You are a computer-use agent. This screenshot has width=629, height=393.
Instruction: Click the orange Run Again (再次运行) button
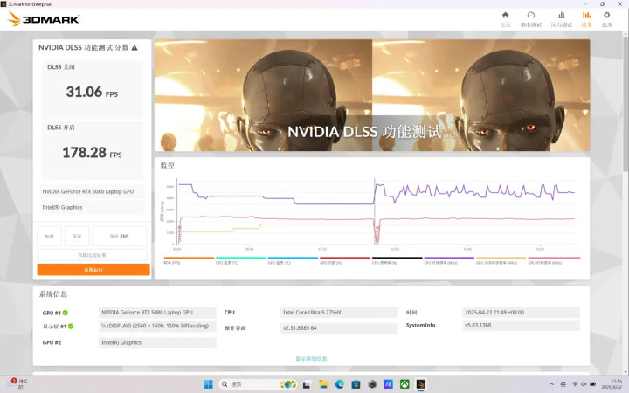93,270
